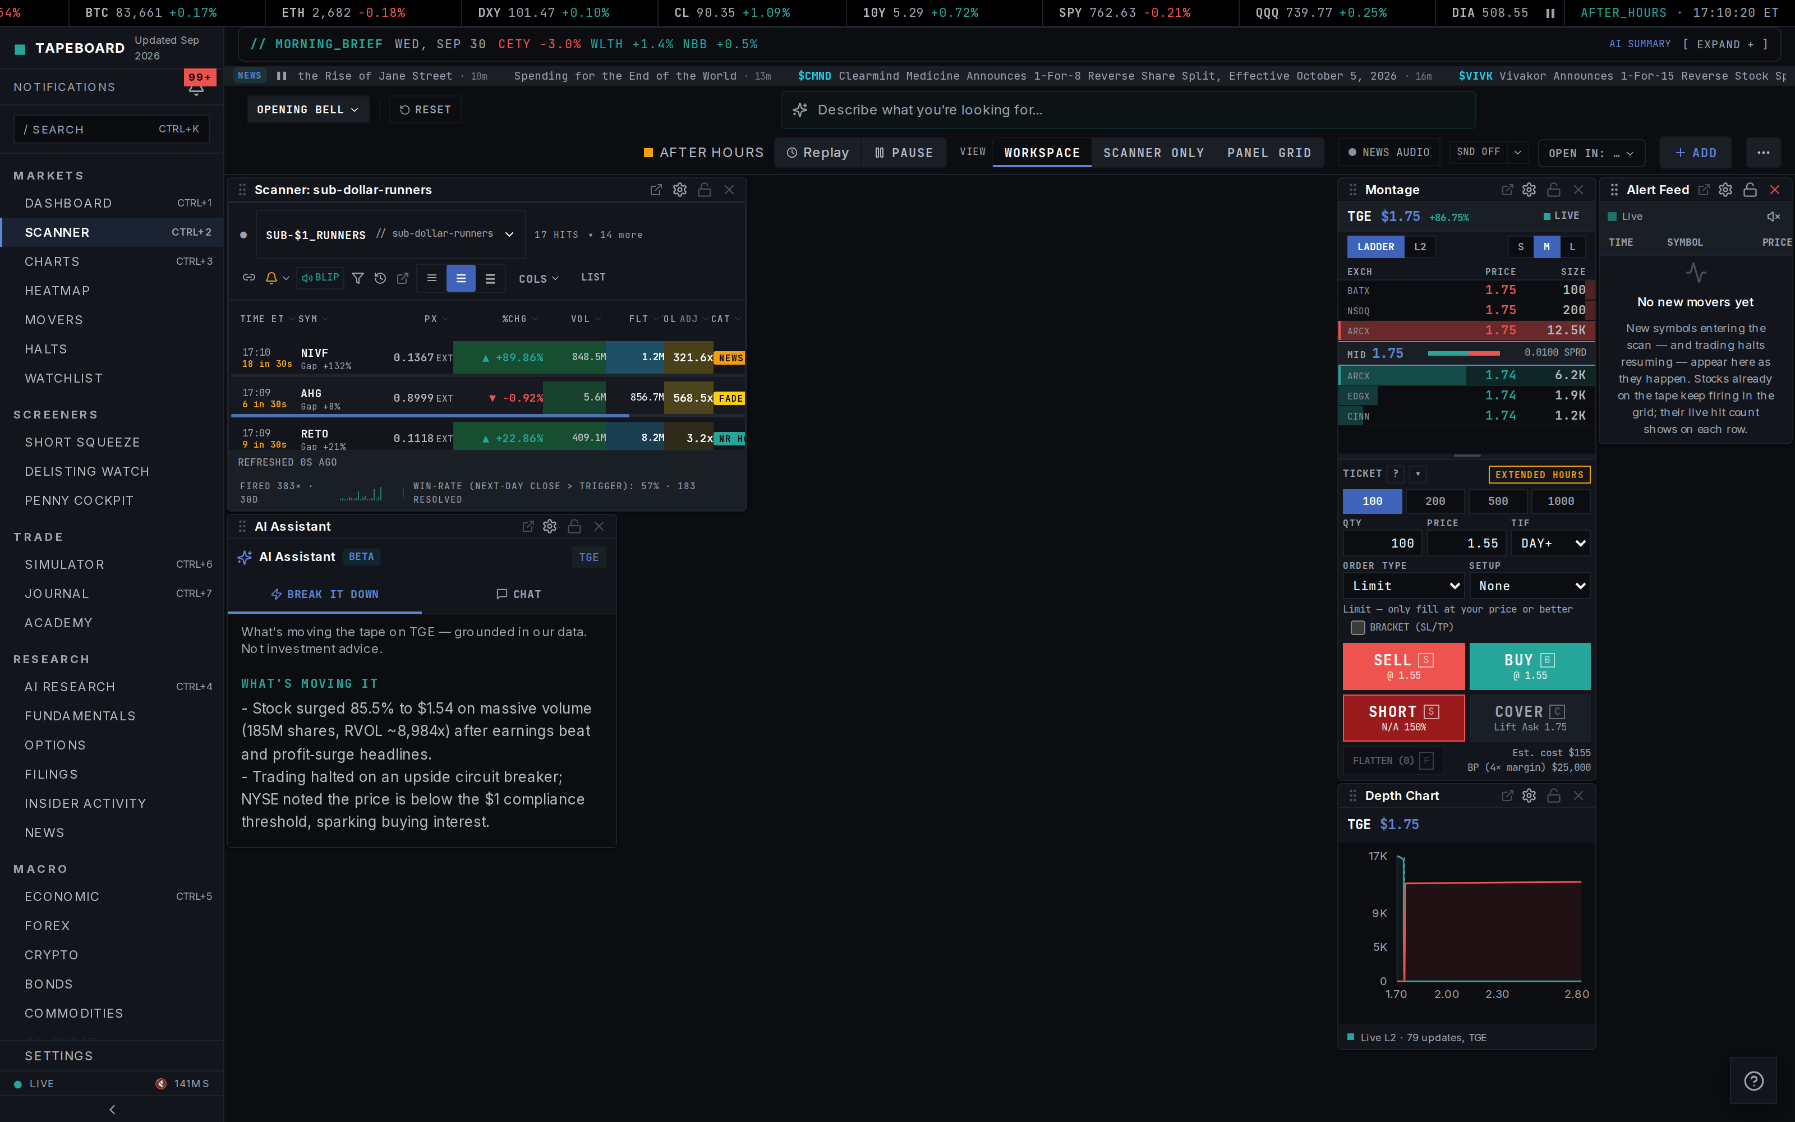Toggle the BLIP sound button
Screen dimensions: 1795x1122
[x=320, y=278]
